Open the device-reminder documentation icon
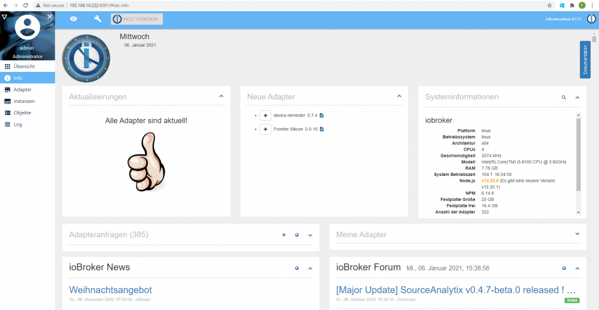The width and height of the screenshot is (599, 310). coord(322,116)
